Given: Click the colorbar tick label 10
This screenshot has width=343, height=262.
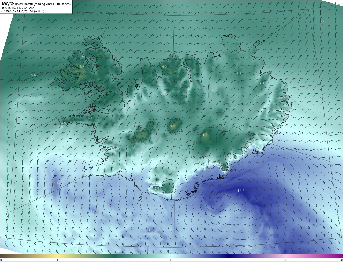Looking at the screenshot, I should (171, 260).
